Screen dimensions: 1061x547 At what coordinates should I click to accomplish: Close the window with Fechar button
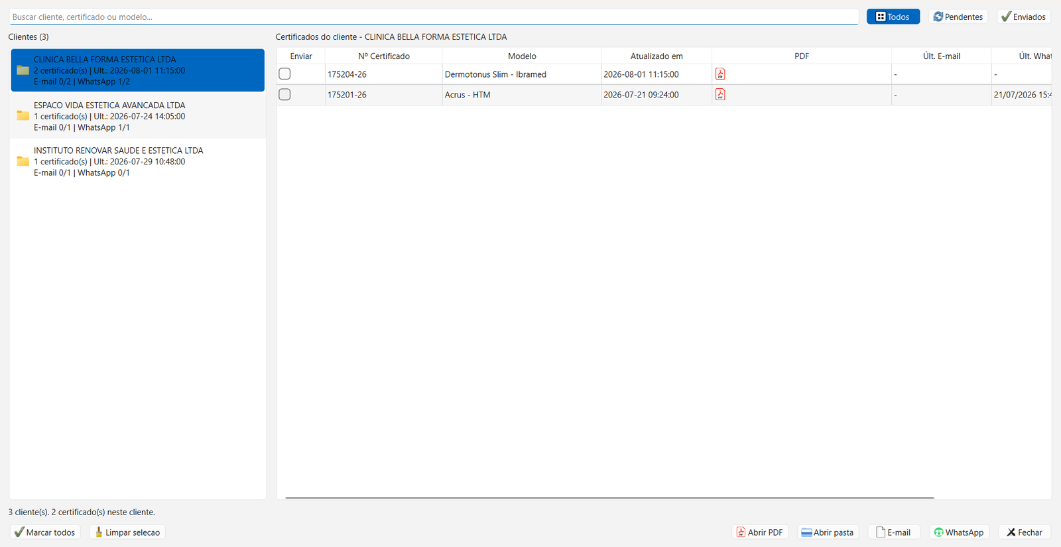click(1025, 532)
